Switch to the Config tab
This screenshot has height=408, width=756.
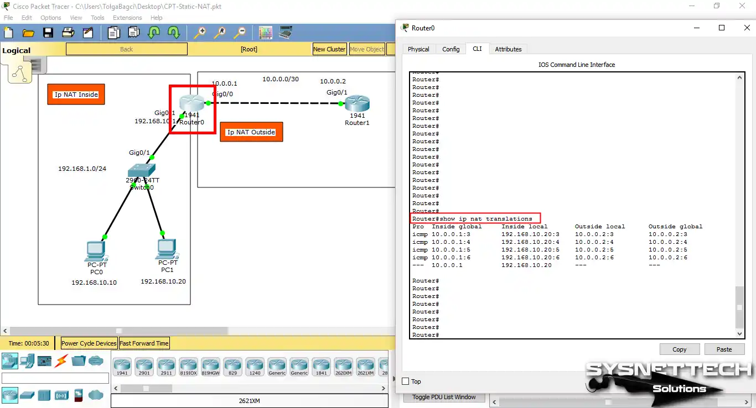pos(451,49)
